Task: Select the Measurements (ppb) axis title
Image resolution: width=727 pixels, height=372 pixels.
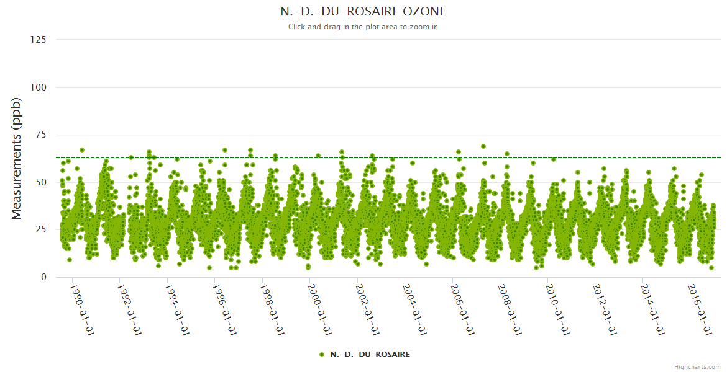Action: [x=17, y=159]
